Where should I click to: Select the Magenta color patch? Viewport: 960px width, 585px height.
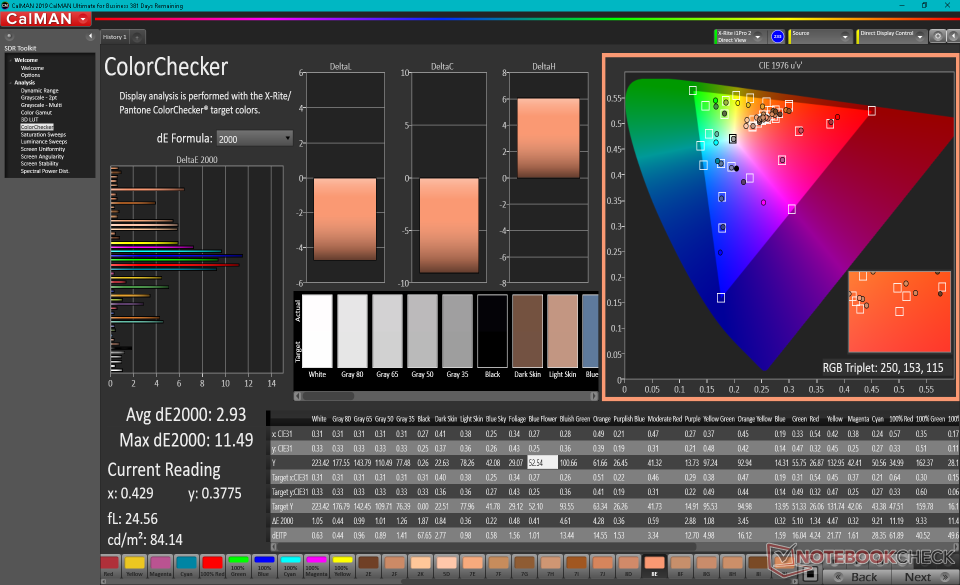point(160,566)
